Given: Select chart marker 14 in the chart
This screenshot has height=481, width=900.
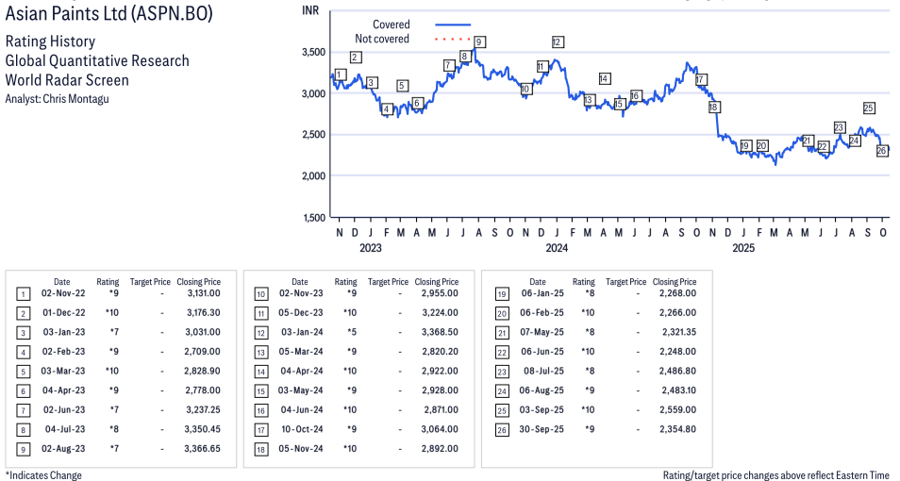Looking at the screenshot, I should pyautogui.click(x=604, y=79).
